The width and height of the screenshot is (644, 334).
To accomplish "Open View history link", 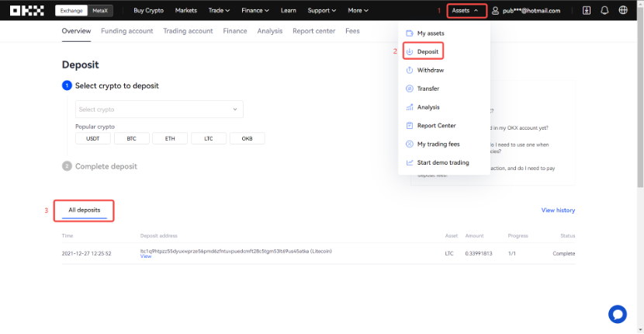I will (558, 210).
